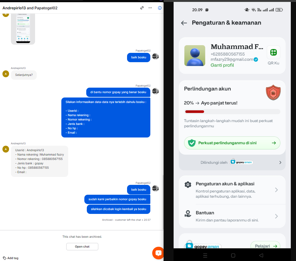Expand the Bantuan row chevron

(x=276, y=216)
